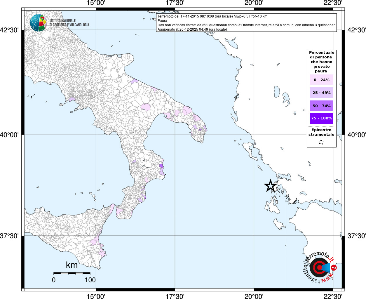Screen dimensions: 366x299
Task: Click the 'km' scale bar label
Action: point(72,265)
